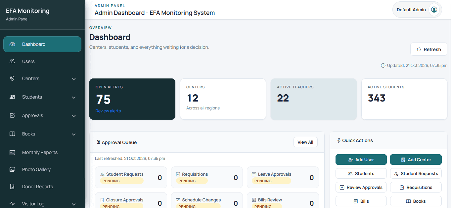
Task: Click View All in Approval Queue
Action: [305, 142]
